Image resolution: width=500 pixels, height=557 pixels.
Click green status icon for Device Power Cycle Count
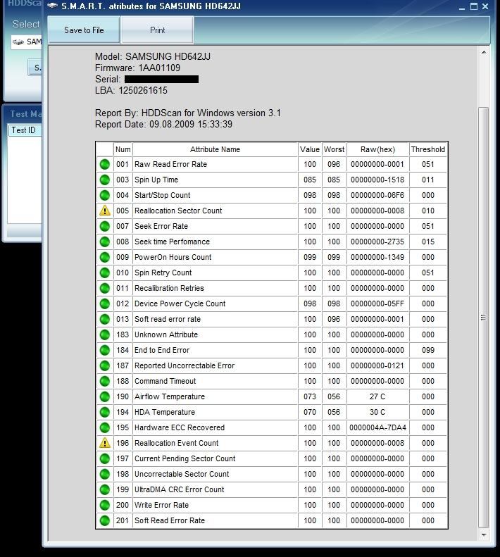pyautogui.click(x=105, y=303)
